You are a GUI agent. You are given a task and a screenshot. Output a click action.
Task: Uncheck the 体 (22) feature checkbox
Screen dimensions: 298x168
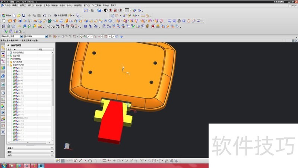14,133
